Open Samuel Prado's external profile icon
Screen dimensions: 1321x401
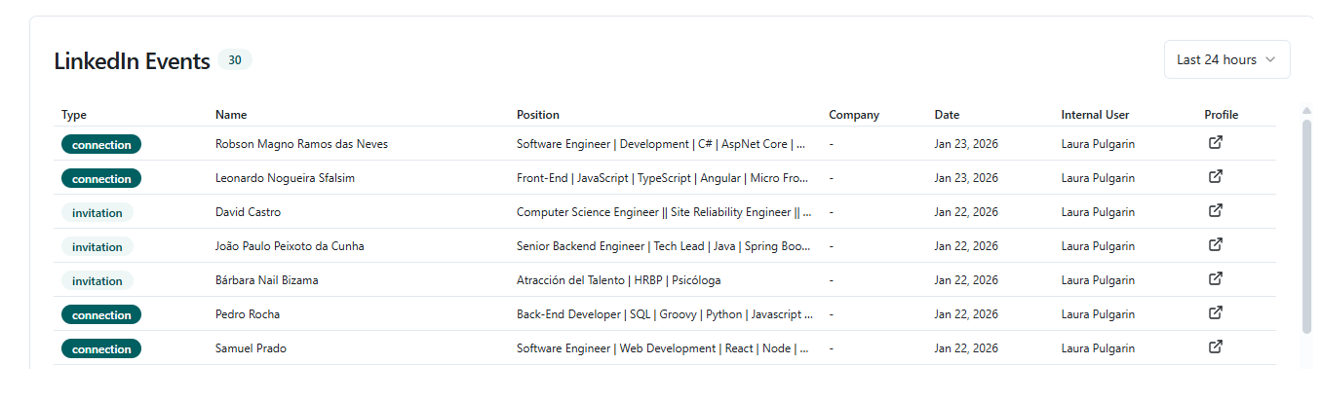click(x=1215, y=347)
